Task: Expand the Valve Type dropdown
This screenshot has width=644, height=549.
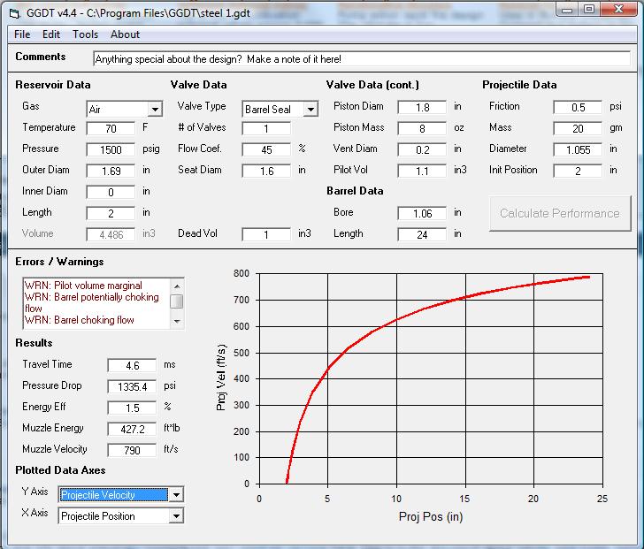Action: (310, 110)
